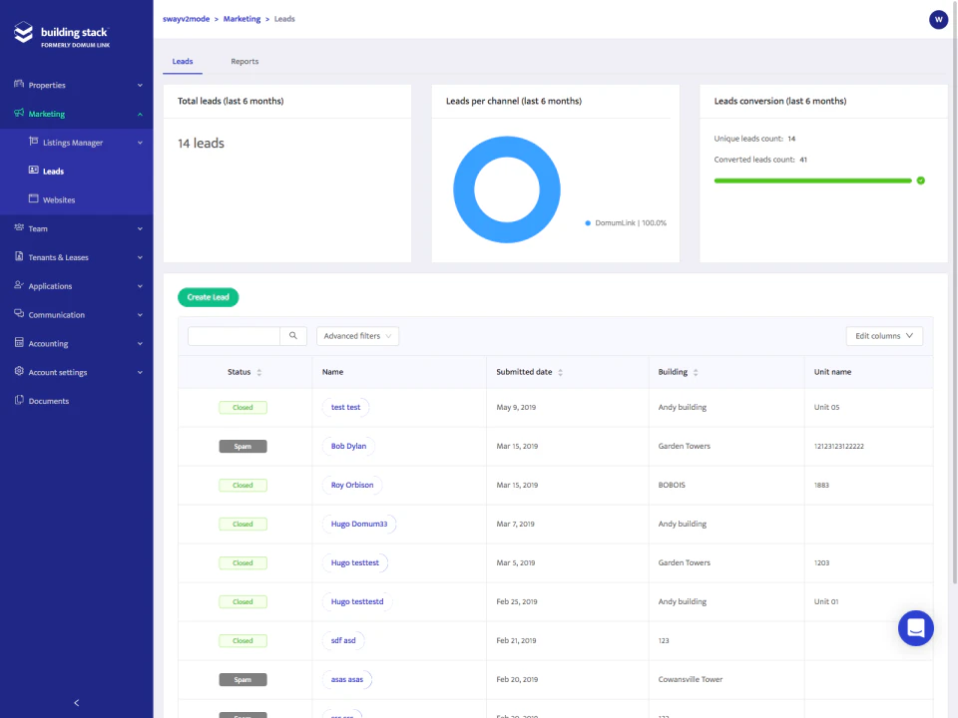Open the Intercom chat bubble icon
958x718 pixels.
click(x=915, y=627)
